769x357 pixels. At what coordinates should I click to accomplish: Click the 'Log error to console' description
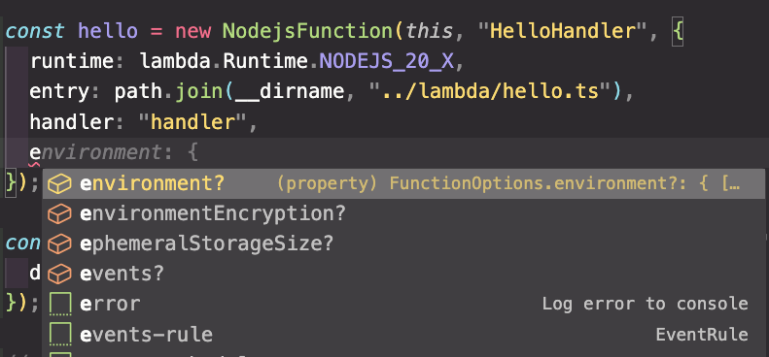[645, 304]
